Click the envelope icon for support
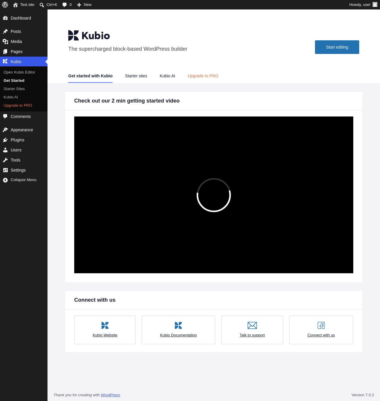 252,325
